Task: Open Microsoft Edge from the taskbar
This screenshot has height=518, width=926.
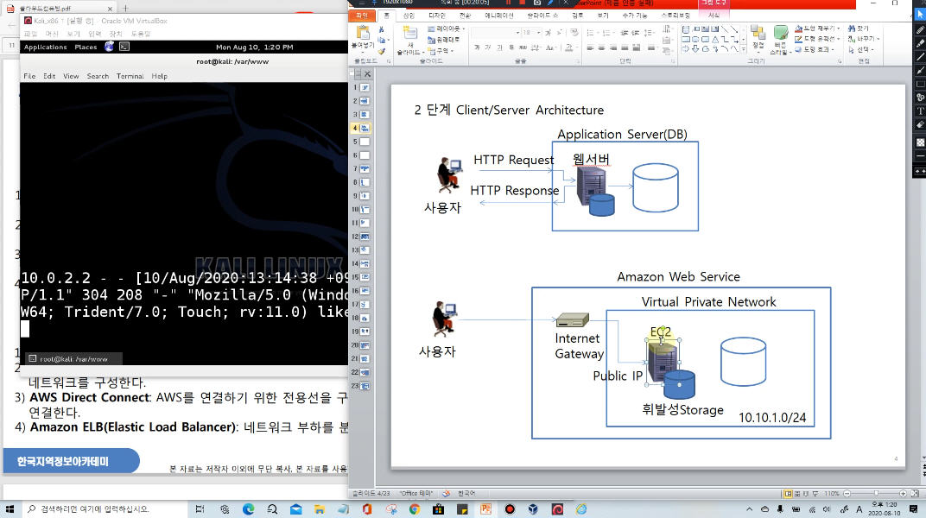Action: (248, 509)
